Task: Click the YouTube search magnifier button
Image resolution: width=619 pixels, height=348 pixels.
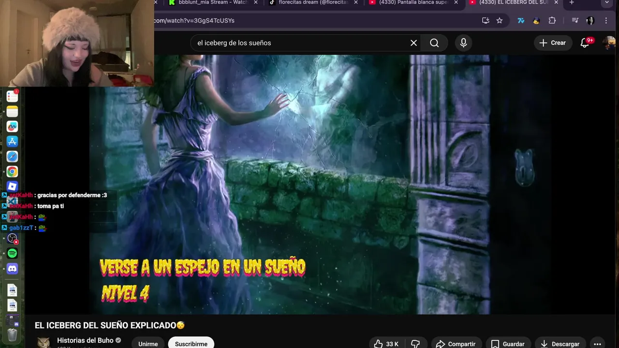Action: [434, 43]
